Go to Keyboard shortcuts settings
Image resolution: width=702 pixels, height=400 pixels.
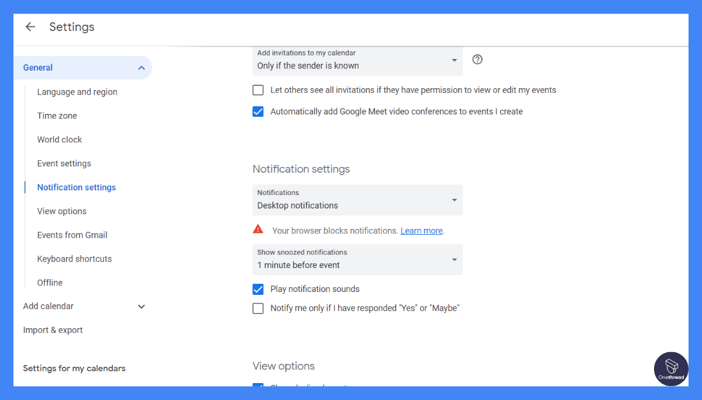(74, 258)
